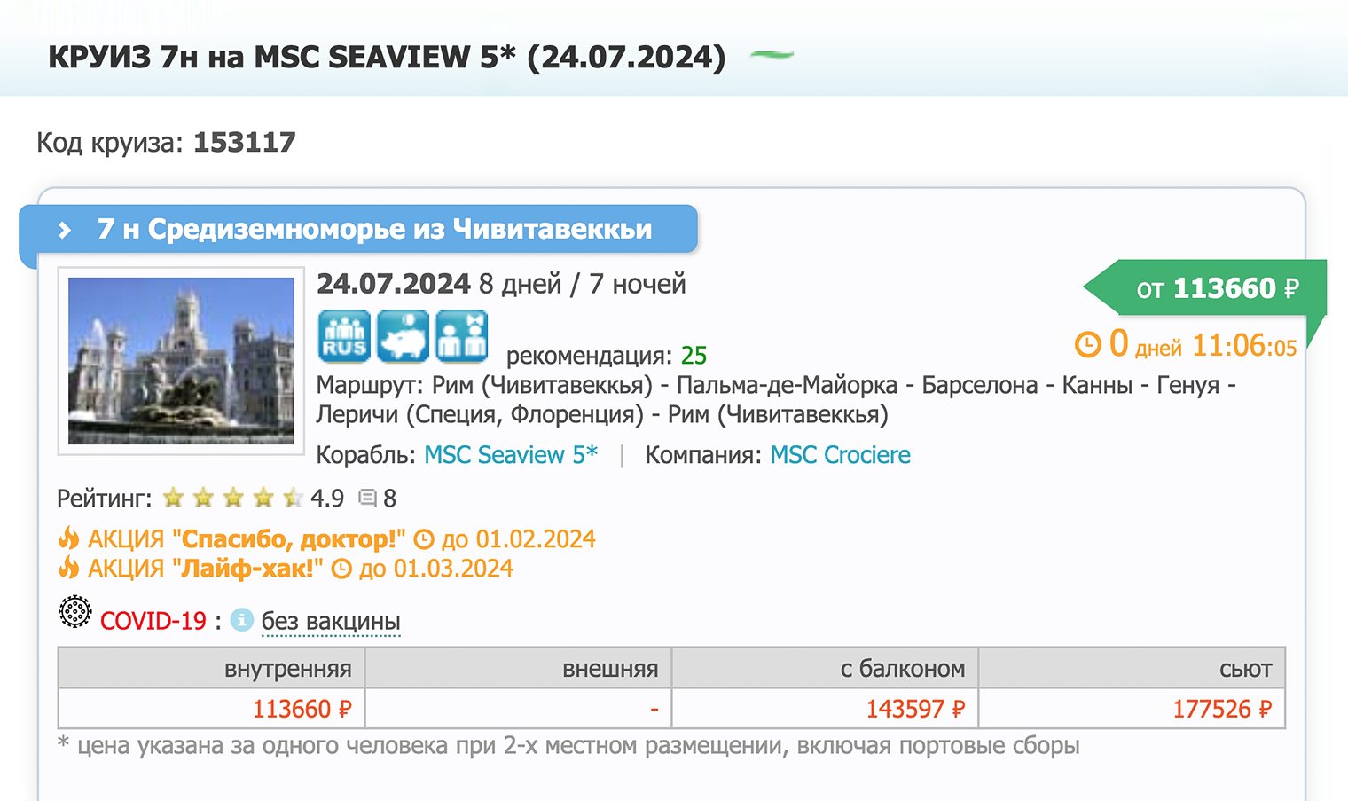Viewport: 1348px width, 801px height.
Task: Click the page title КРУИЗ 7н на MSC SEAVIEW
Action: [x=387, y=57]
